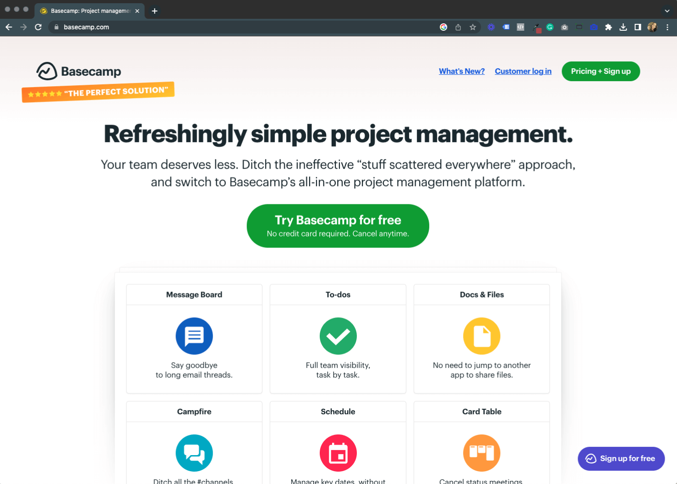
Task: Open the tab search chevron dropdown
Action: (666, 10)
